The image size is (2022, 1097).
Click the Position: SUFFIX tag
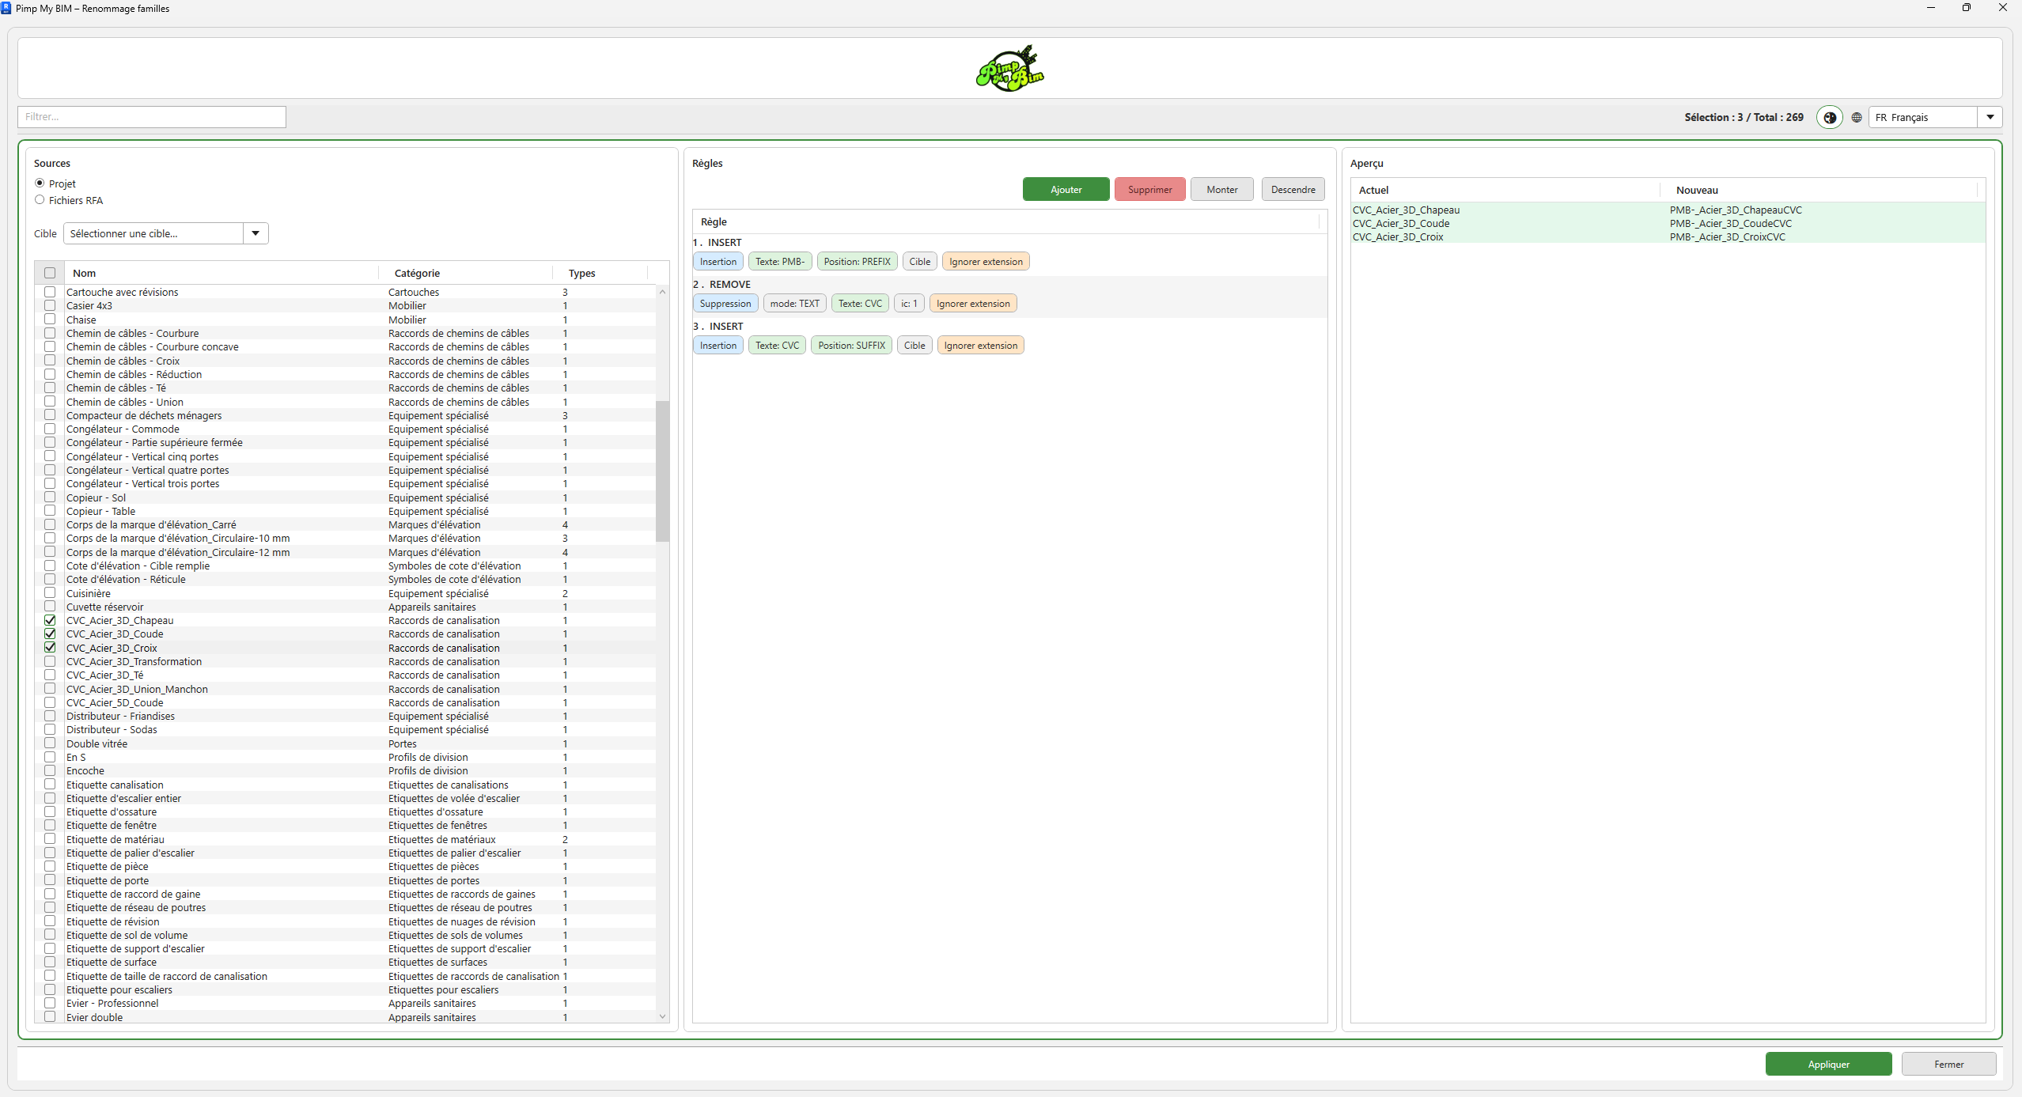click(851, 345)
